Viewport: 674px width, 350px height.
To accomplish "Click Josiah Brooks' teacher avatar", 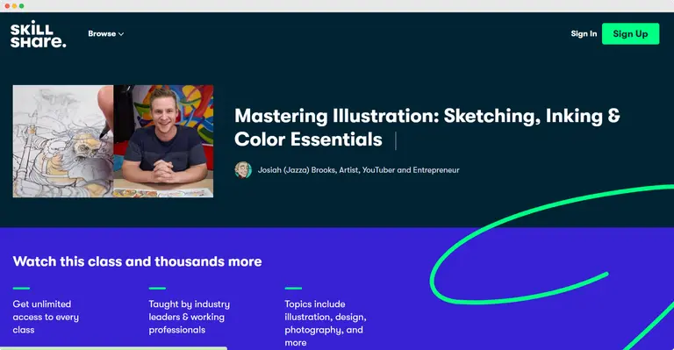I will point(243,170).
